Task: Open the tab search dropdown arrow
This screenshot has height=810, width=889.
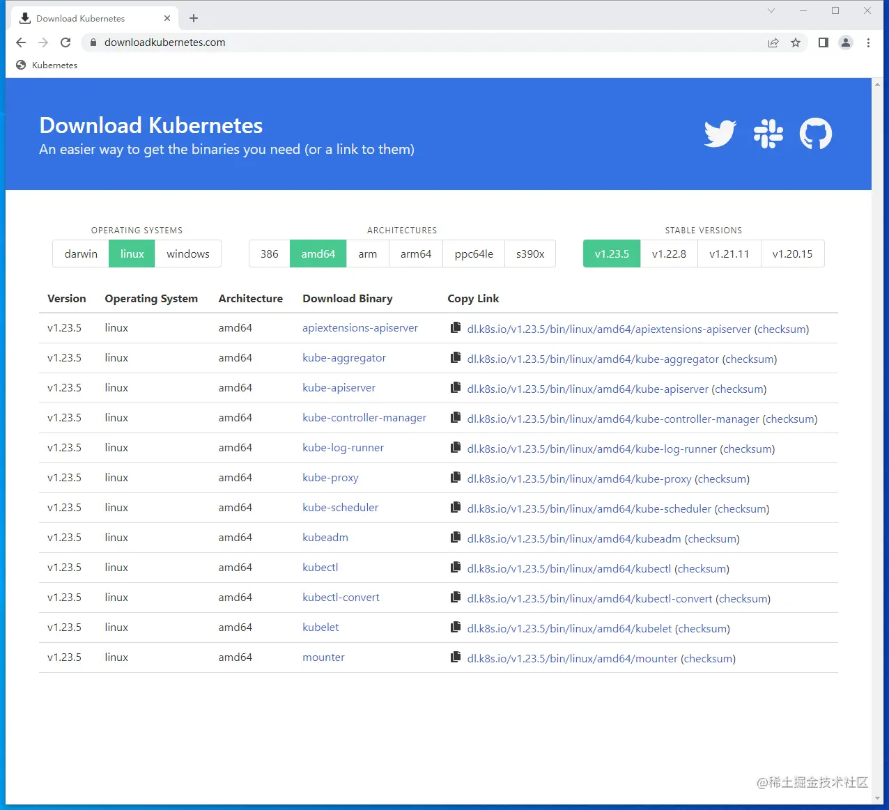Action: [x=771, y=10]
